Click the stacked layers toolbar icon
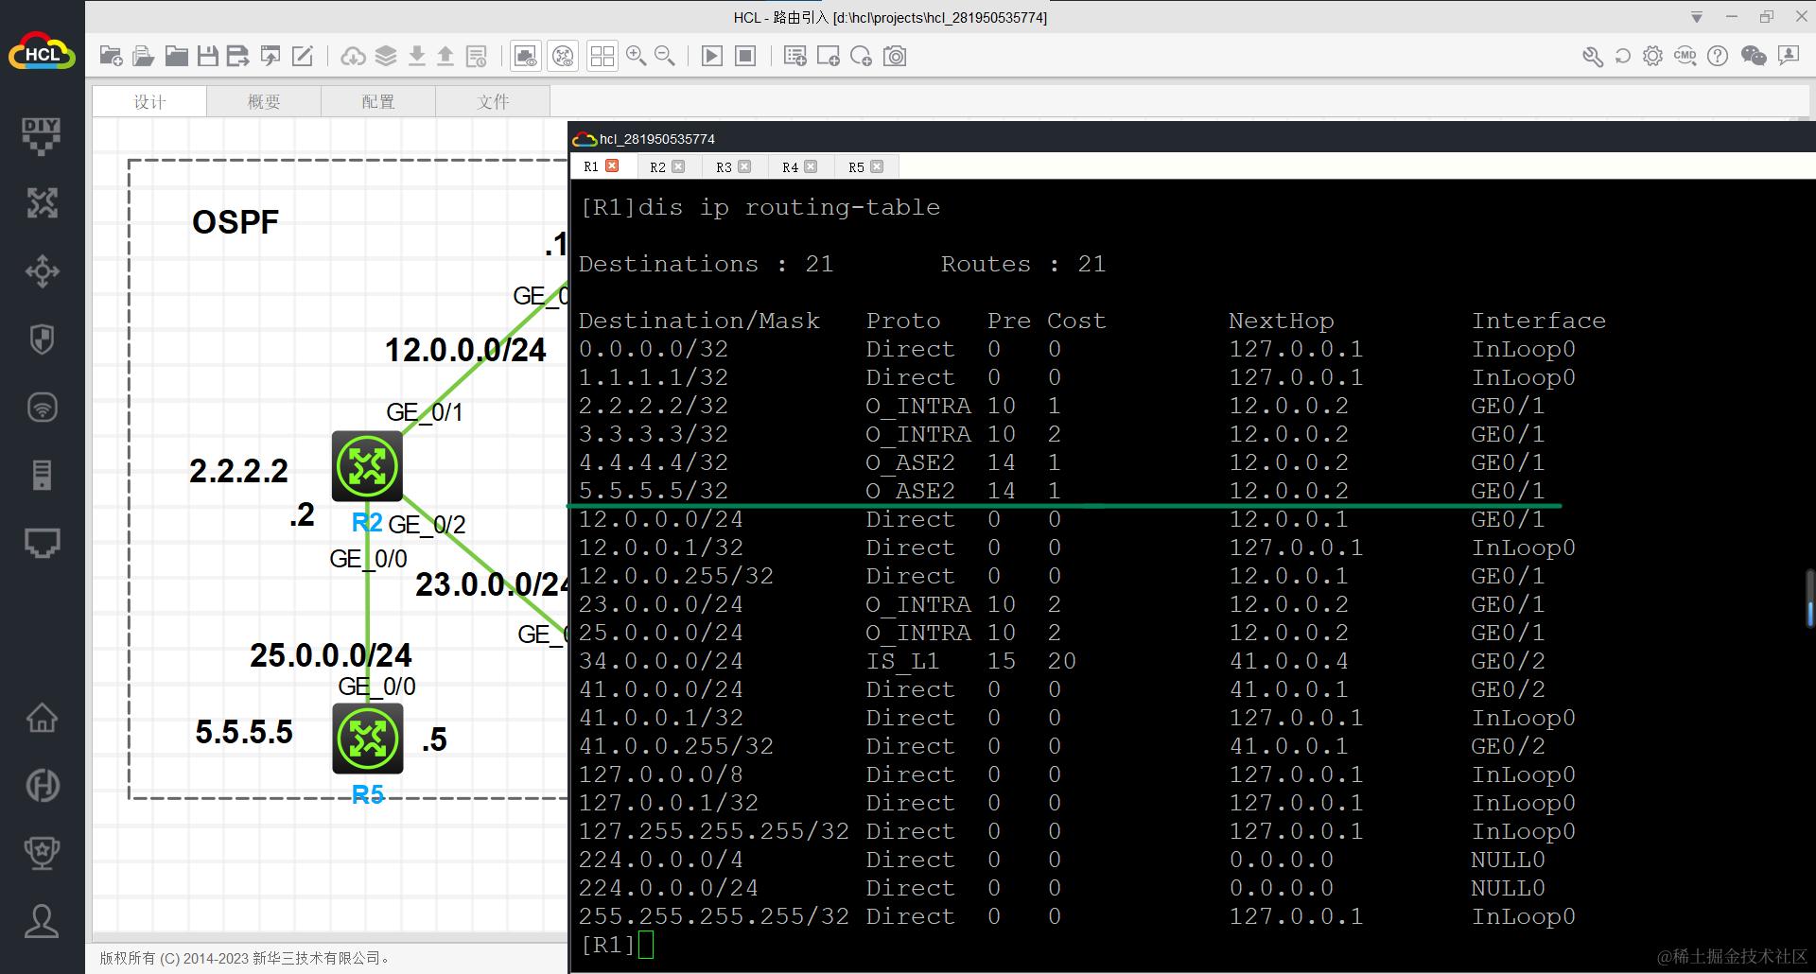 386,56
